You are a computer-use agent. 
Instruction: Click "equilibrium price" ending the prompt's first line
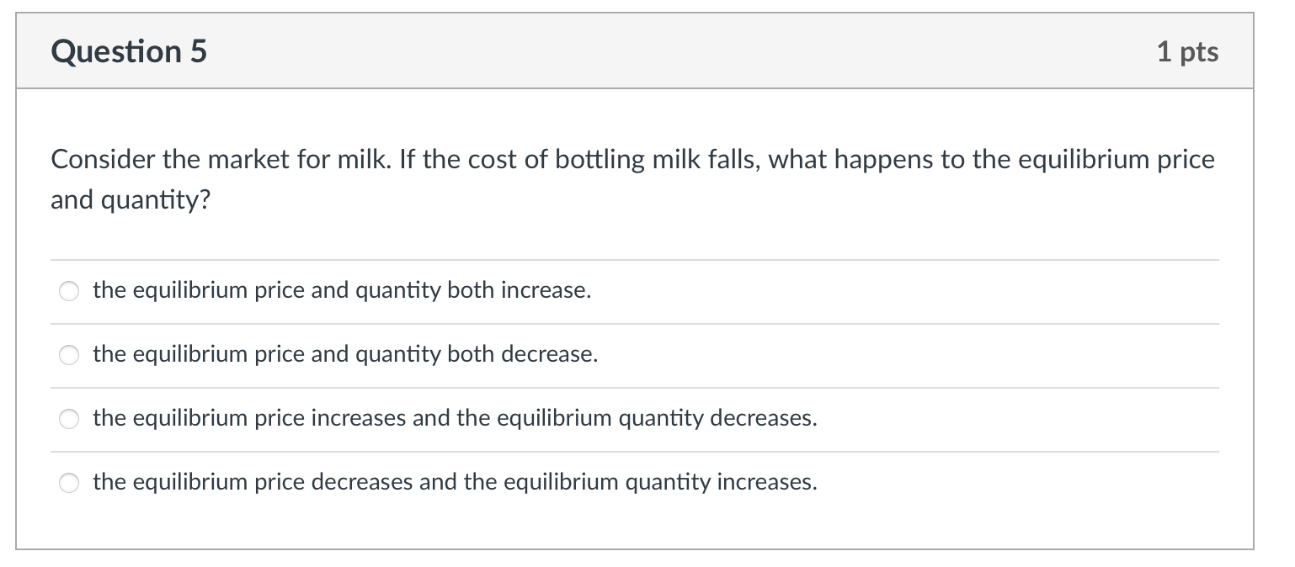pyautogui.click(x=1116, y=160)
